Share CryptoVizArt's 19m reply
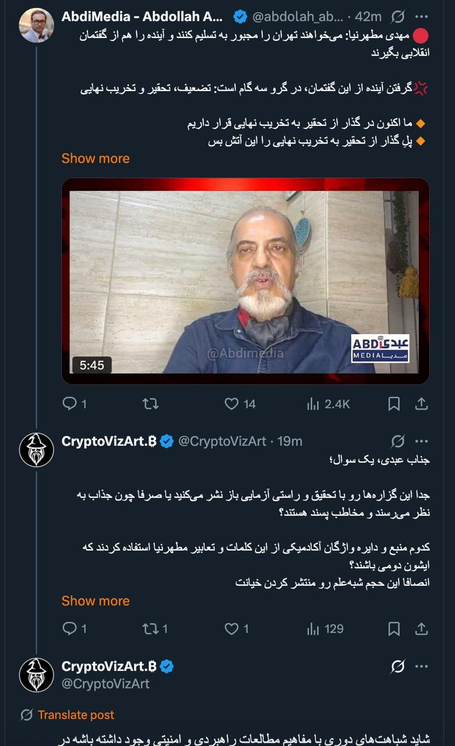Screen dimensions: 455x746 click(421, 629)
